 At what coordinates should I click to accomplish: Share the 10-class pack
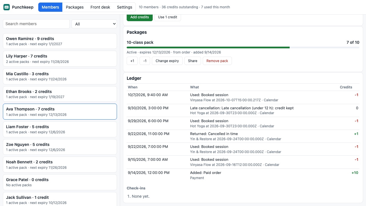[x=193, y=61]
